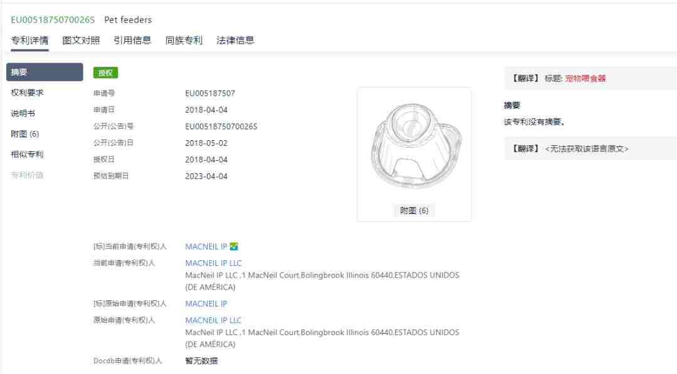Click 附图 (6) label under the drawing
Viewport: 677px width, 374px height.
414,210
